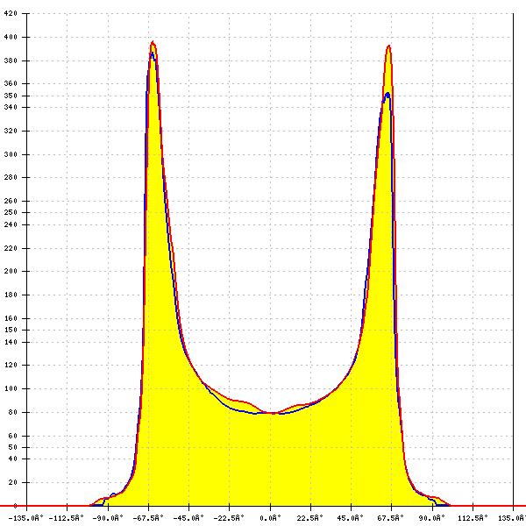The image size is (526, 526).
Task: Select the -112.5Â° angle label
Action: pyautogui.click(x=67, y=518)
